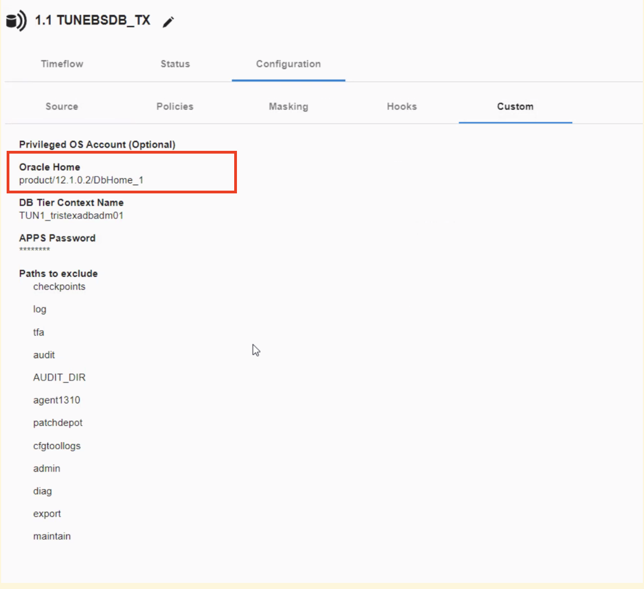The width and height of the screenshot is (644, 589).
Task: Select the Custom sub-tab
Action: point(515,107)
